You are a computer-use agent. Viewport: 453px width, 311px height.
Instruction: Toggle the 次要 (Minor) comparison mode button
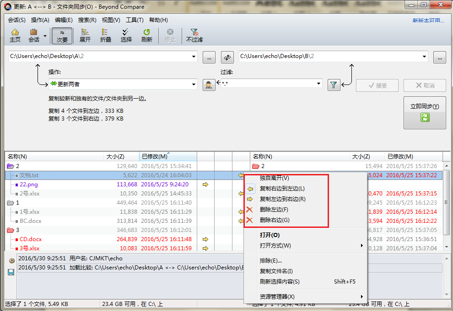pos(62,36)
